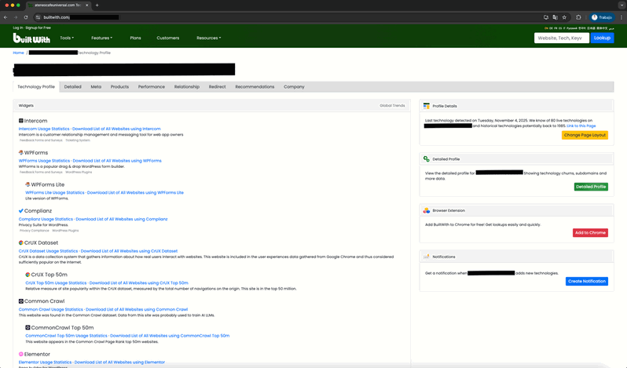This screenshot has width=627, height=368.
Task: Click the Intercom technology icon
Action: pos(20,121)
